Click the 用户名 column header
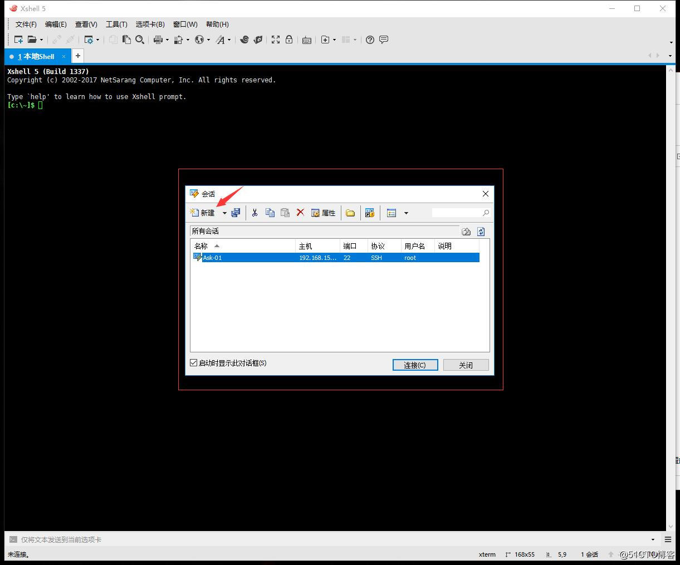680x565 pixels. pyautogui.click(x=418, y=246)
